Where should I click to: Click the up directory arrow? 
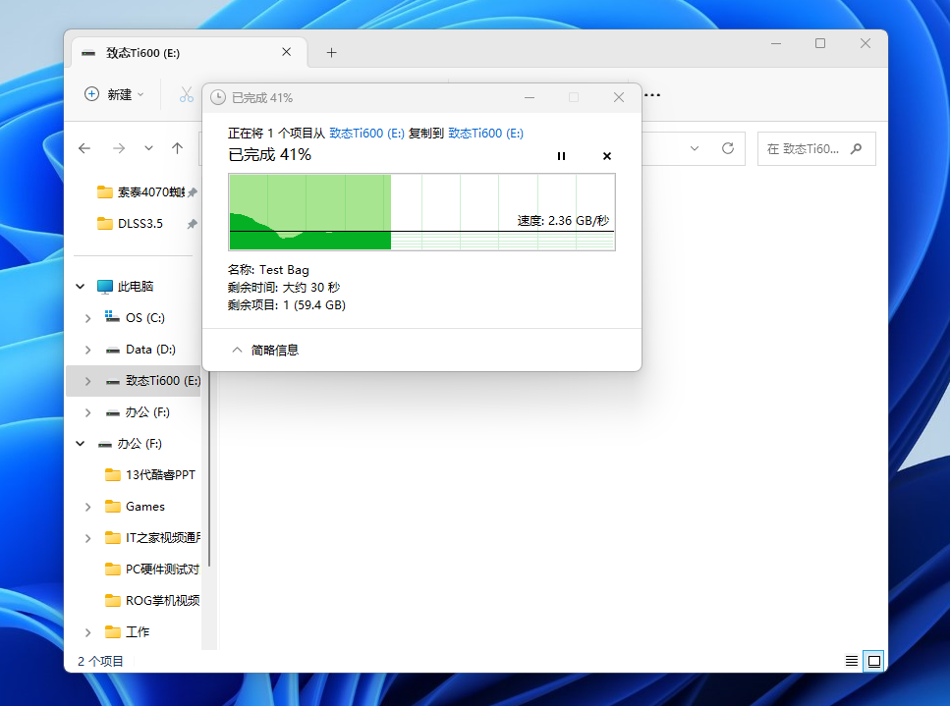pyautogui.click(x=177, y=148)
